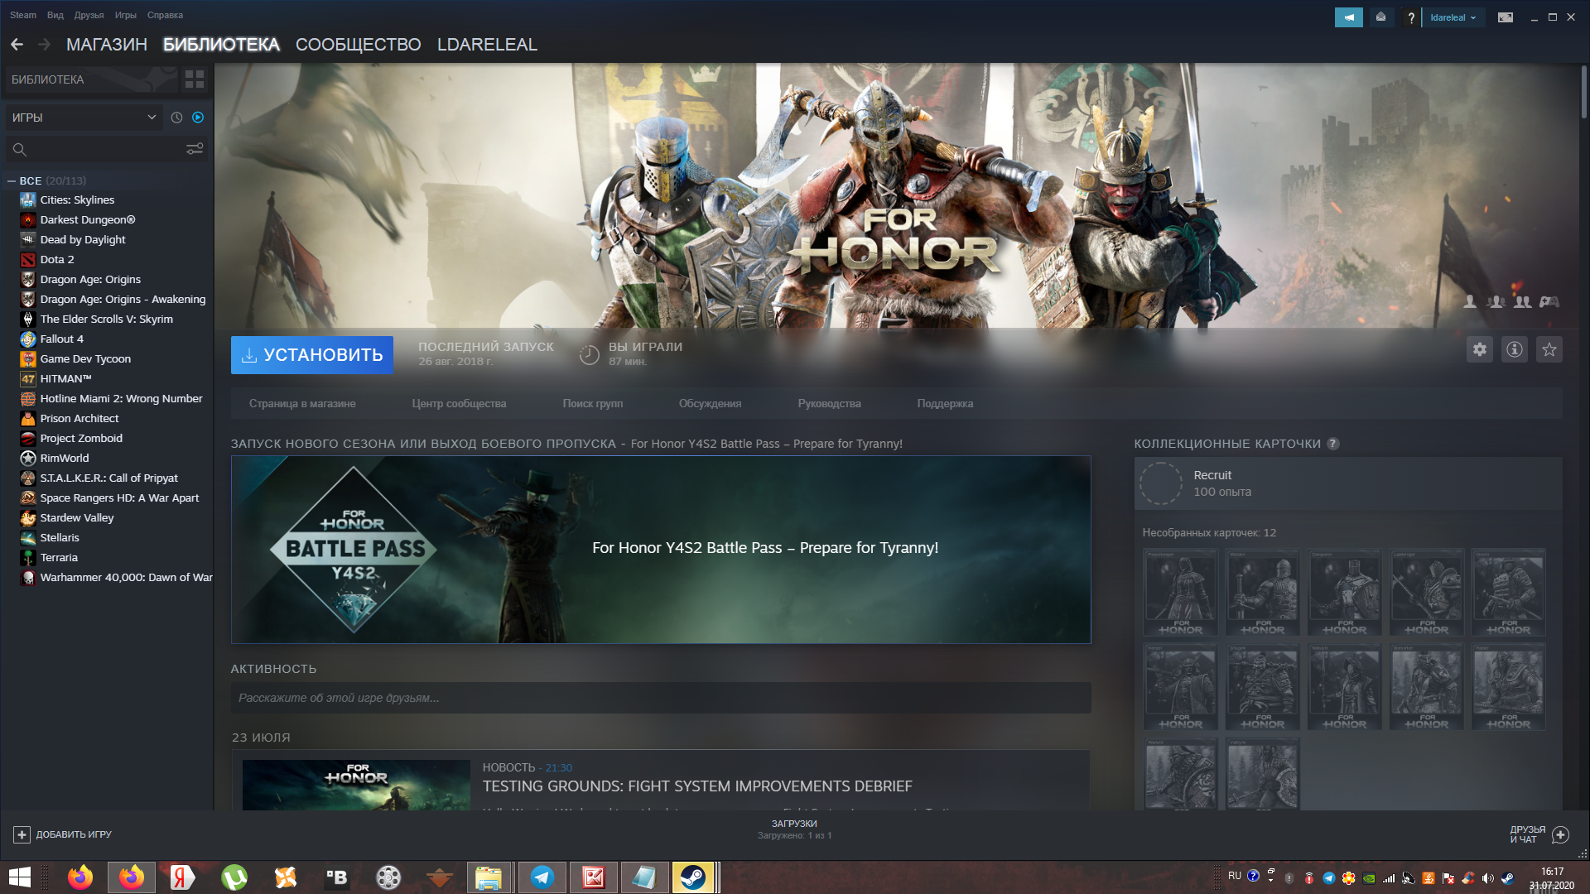Click the controller support icon
The width and height of the screenshot is (1590, 894).
[x=1549, y=302]
